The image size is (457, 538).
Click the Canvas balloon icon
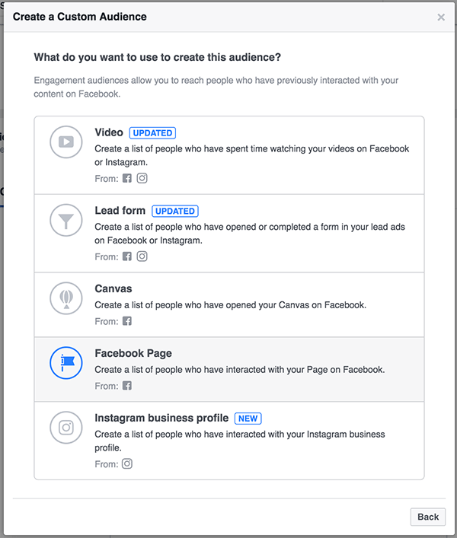(66, 298)
